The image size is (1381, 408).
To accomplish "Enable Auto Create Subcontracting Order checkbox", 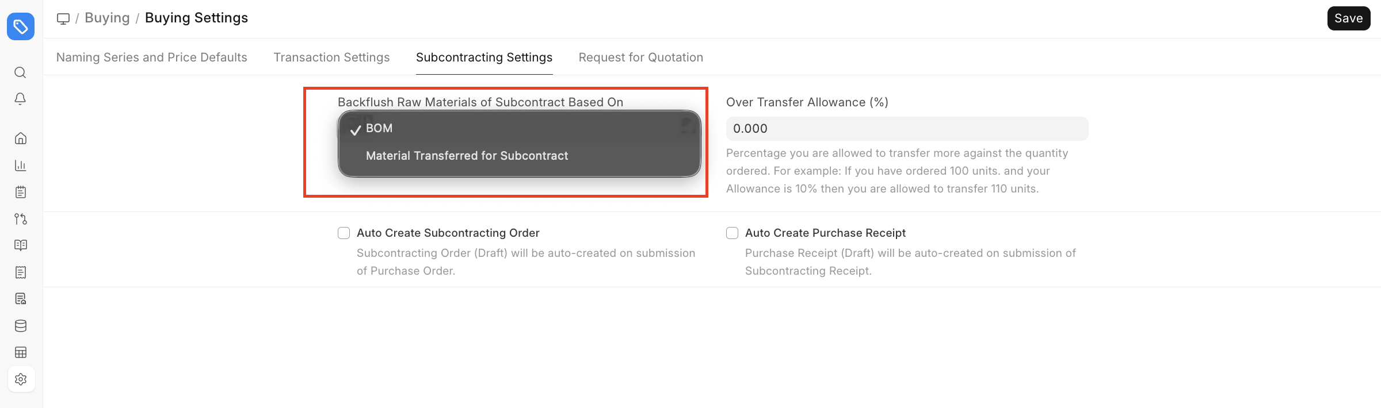I will point(344,233).
